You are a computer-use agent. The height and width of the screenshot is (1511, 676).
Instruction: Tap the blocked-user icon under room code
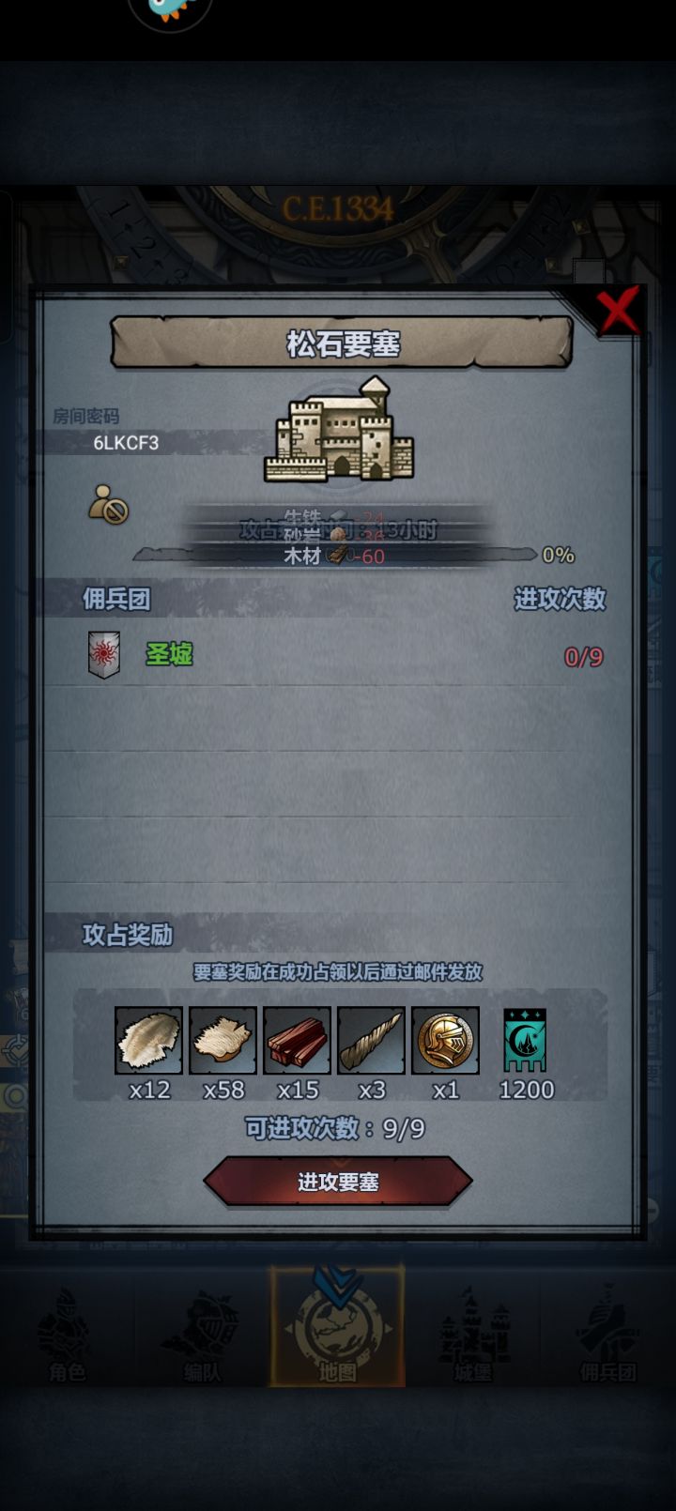click(x=109, y=504)
